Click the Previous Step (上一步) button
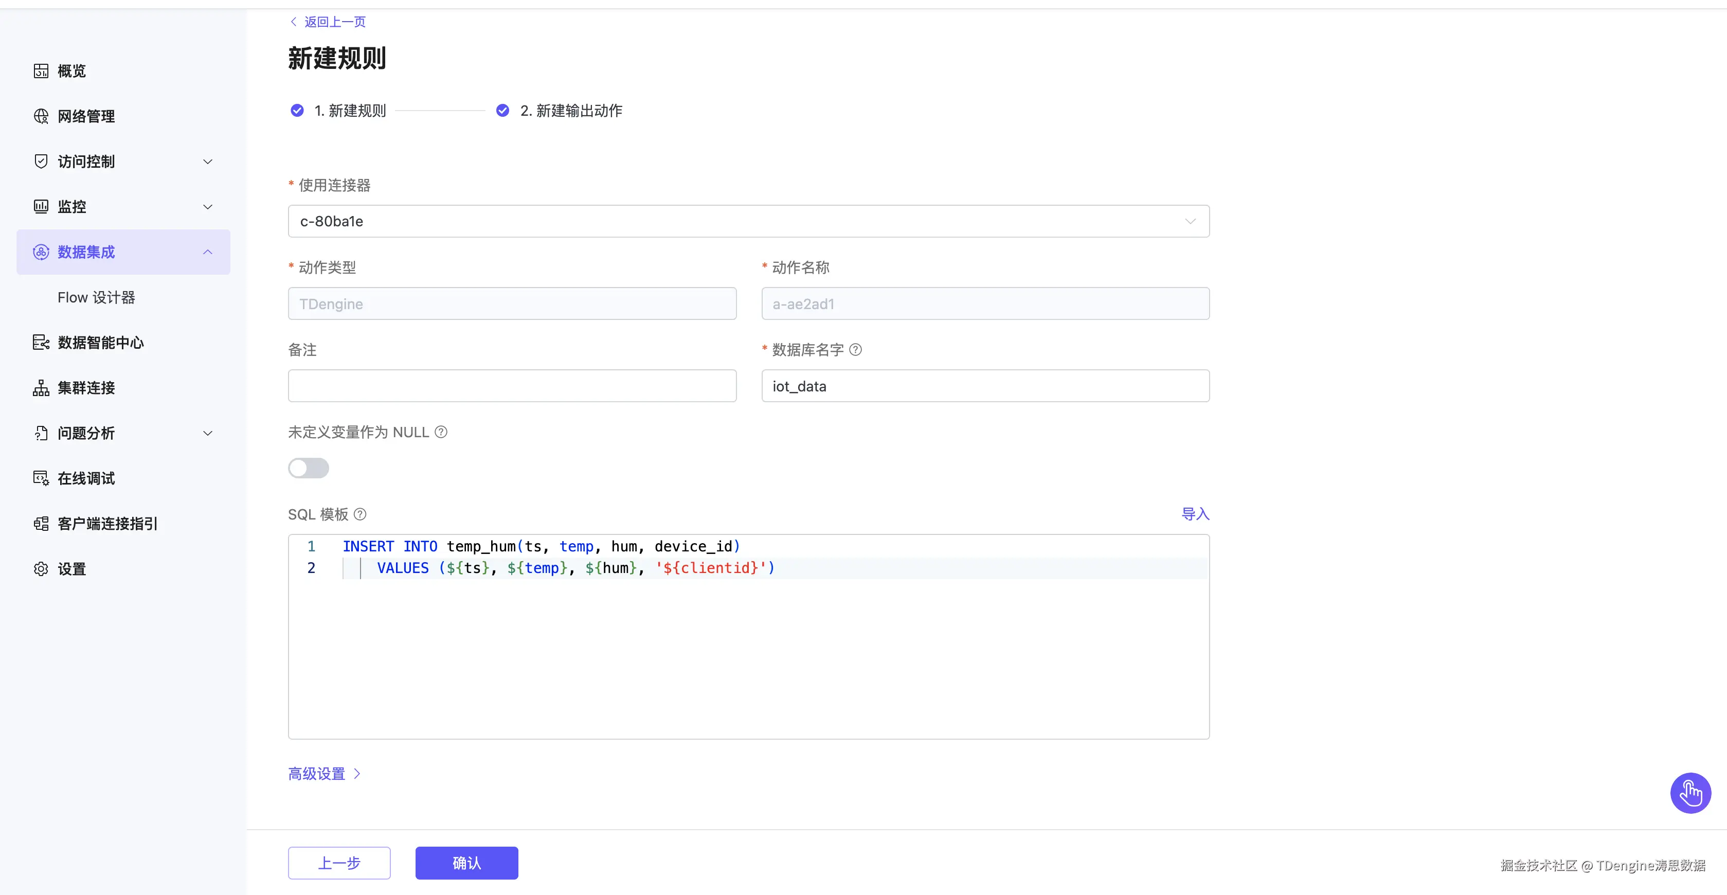 [339, 863]
